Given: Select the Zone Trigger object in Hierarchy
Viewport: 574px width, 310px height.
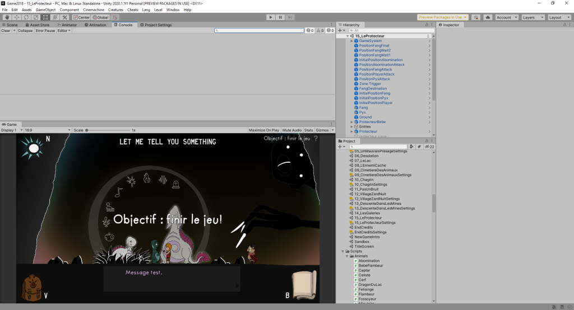Looking at the screenshot, I should pos(370,84).
